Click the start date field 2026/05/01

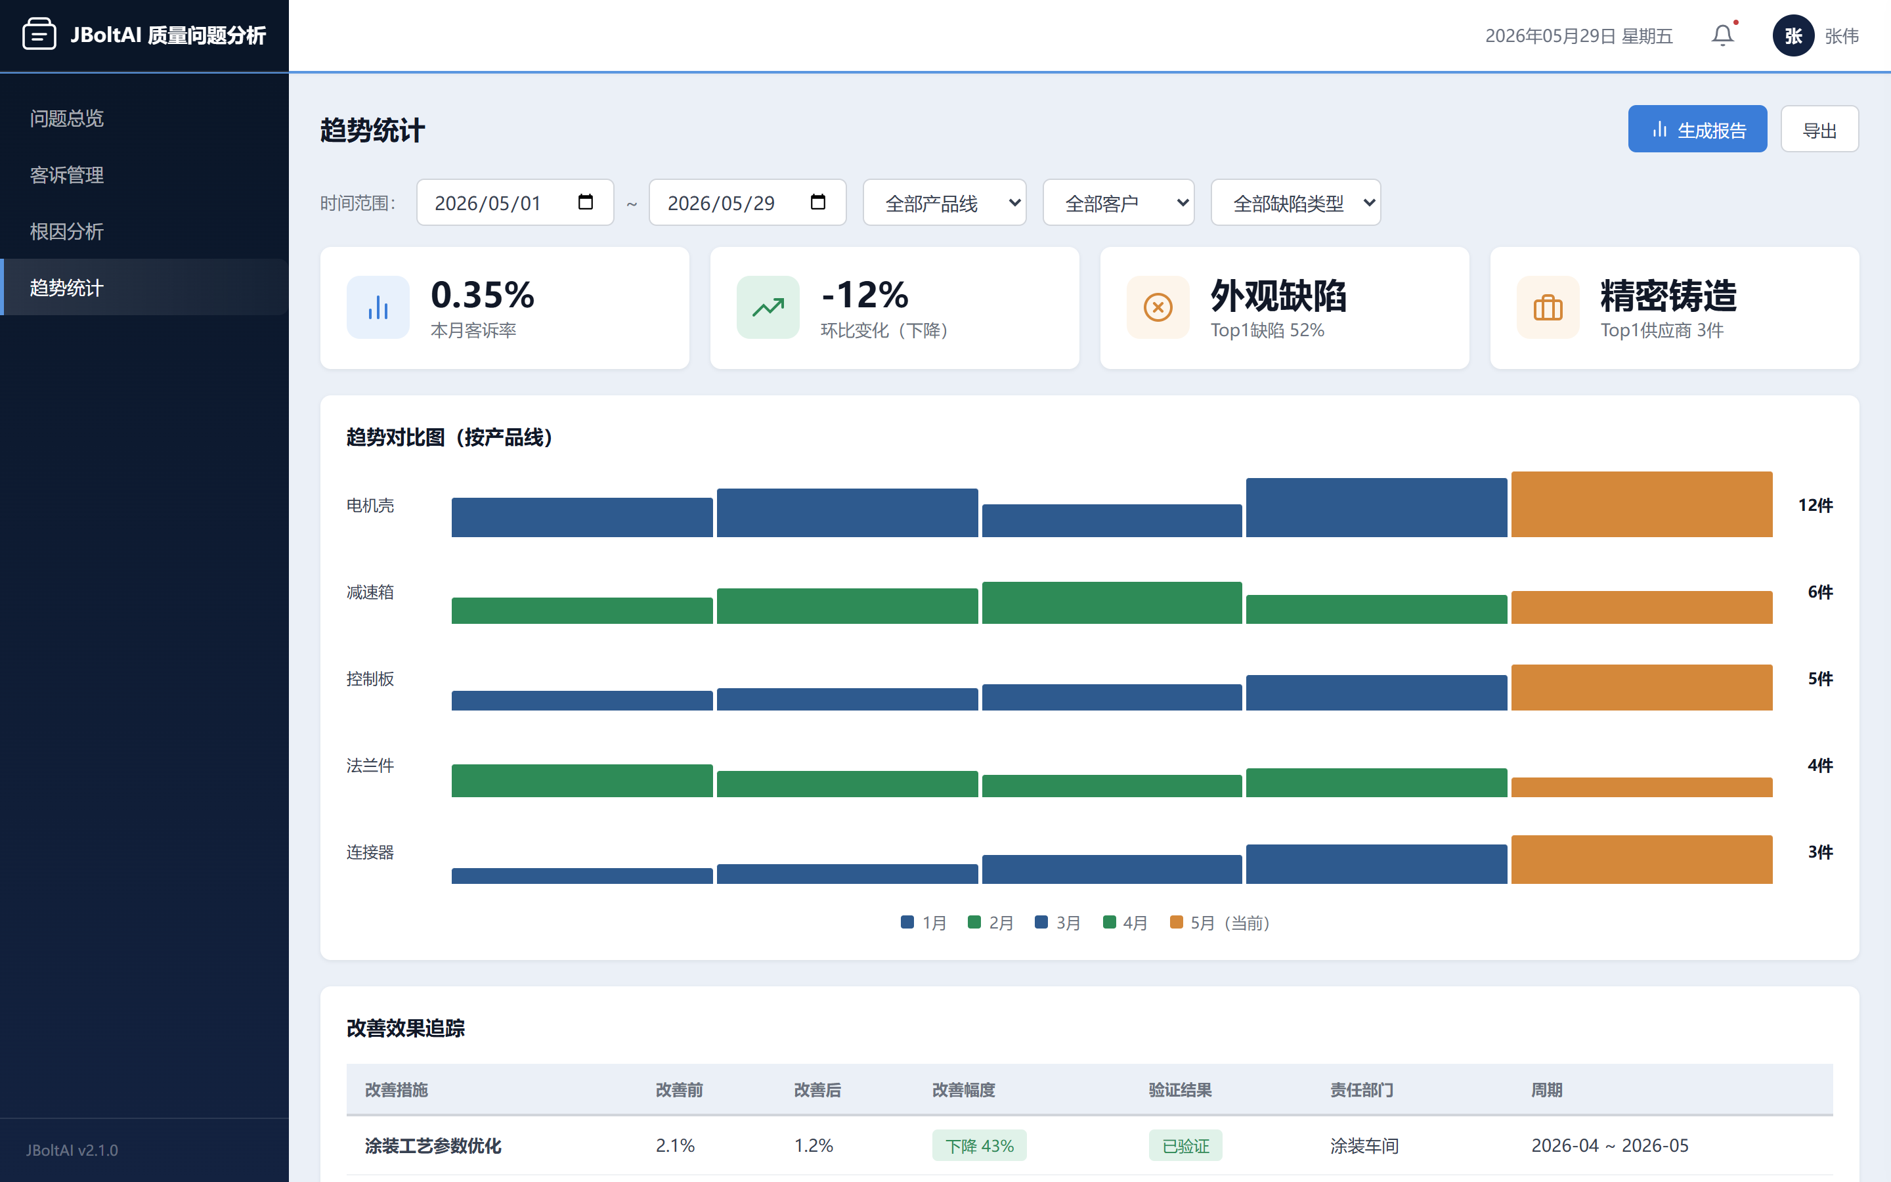(515, 202)
